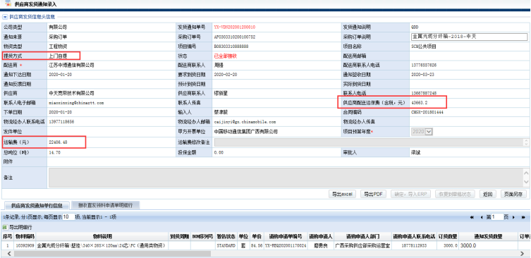Click the 江苏中博通信有限公司 distributor name
The width and height of the screenshot is (531, 258).
tap(71, 65)
